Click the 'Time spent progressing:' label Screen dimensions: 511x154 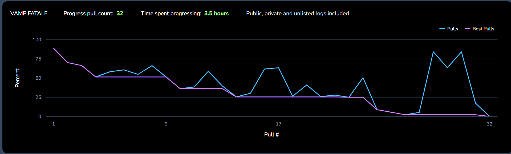[171, 13]
